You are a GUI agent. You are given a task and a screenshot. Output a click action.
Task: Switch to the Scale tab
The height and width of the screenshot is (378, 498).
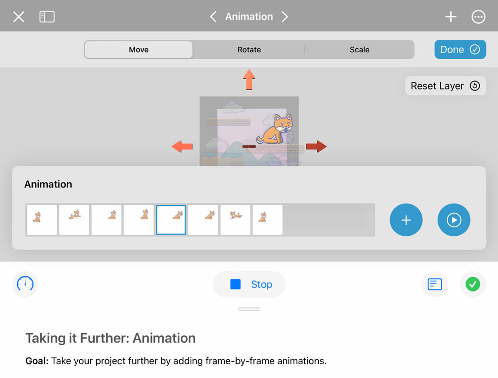(x=359, y=50)
